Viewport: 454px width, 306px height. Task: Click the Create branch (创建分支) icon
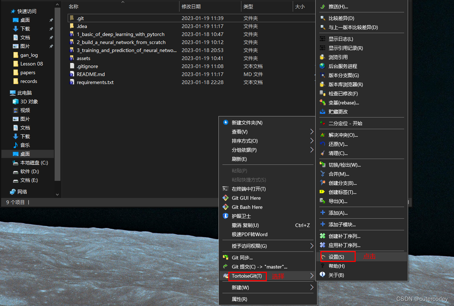pyautogui.click(x=323, y=183)
